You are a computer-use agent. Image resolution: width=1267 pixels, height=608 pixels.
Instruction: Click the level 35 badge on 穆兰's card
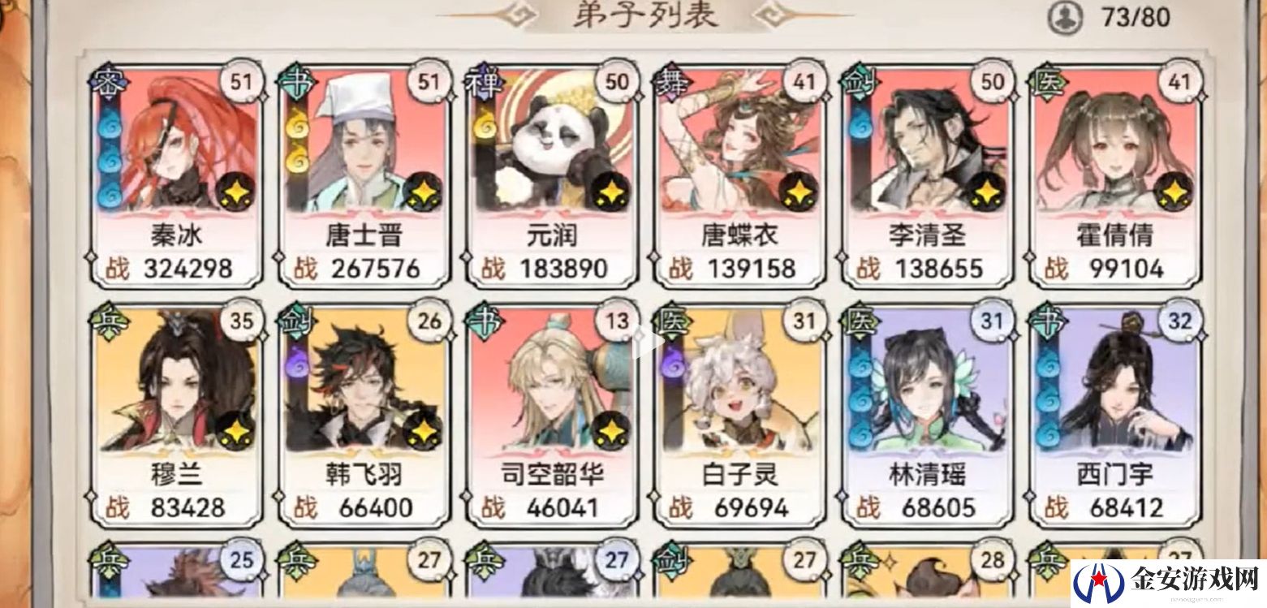[x=242, y=321]
